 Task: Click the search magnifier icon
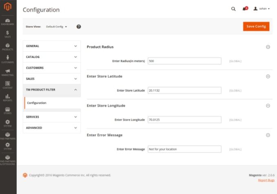(233, 9)
